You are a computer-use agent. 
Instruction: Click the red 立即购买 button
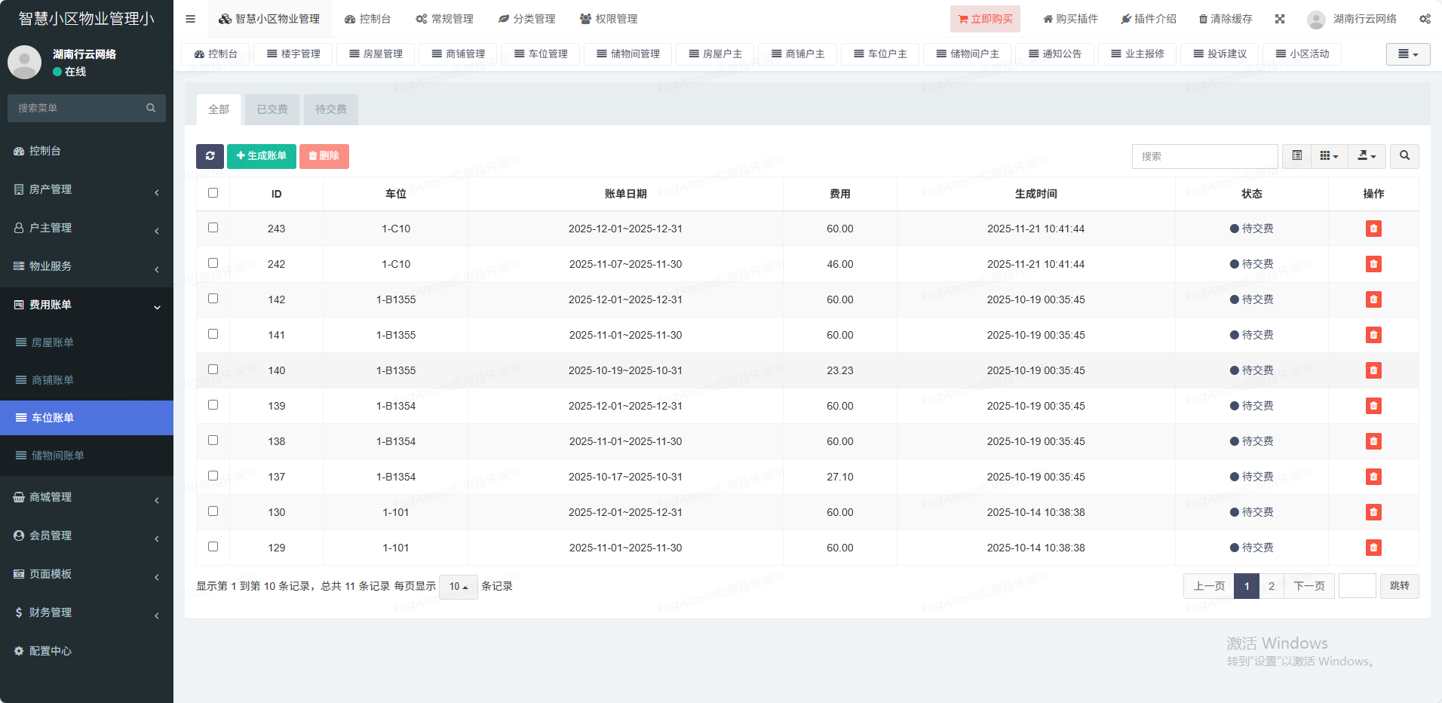[984, 19]
